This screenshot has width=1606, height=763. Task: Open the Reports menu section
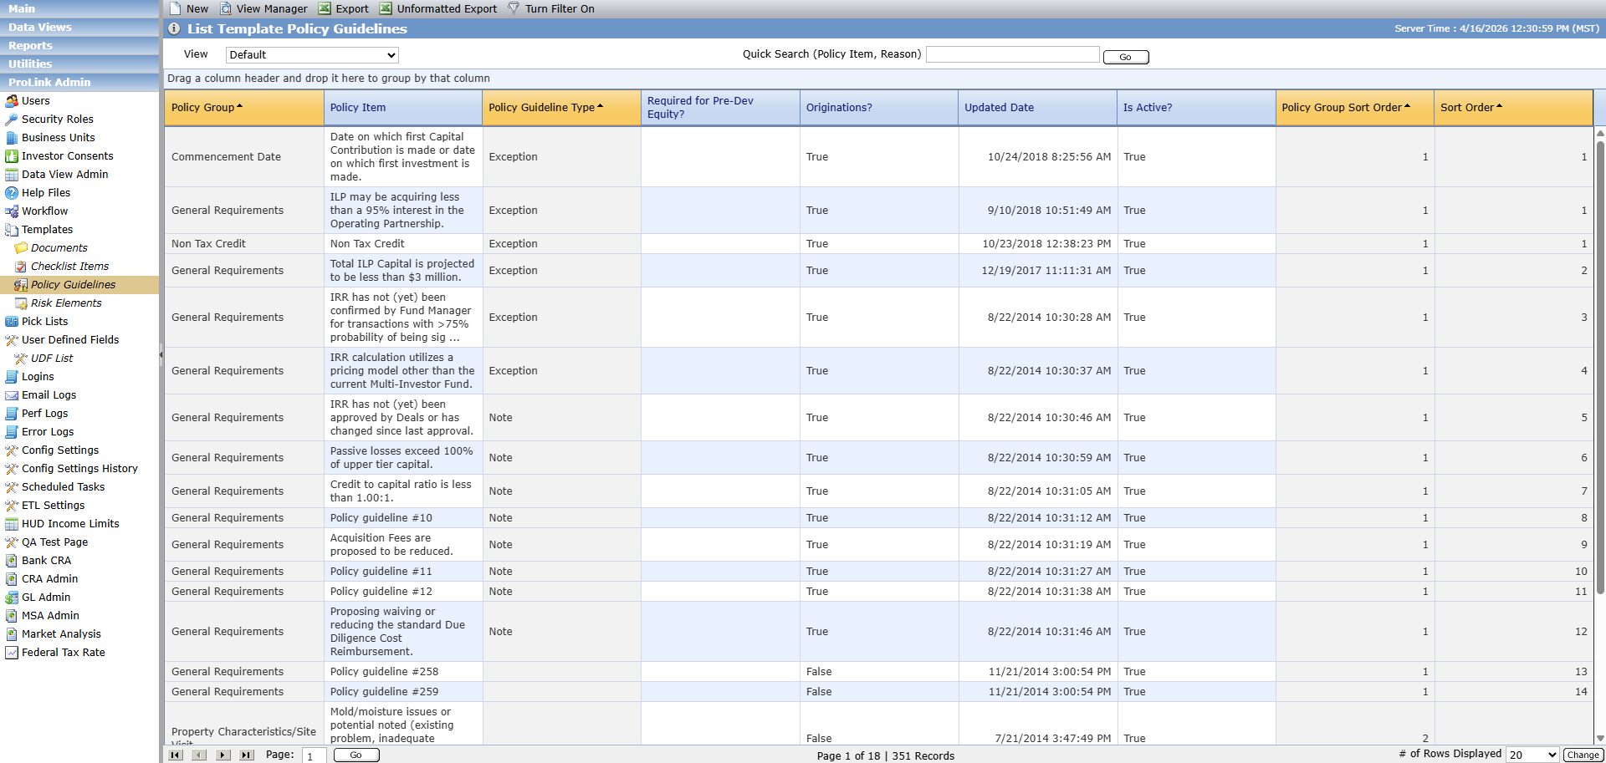coord(79,45)
